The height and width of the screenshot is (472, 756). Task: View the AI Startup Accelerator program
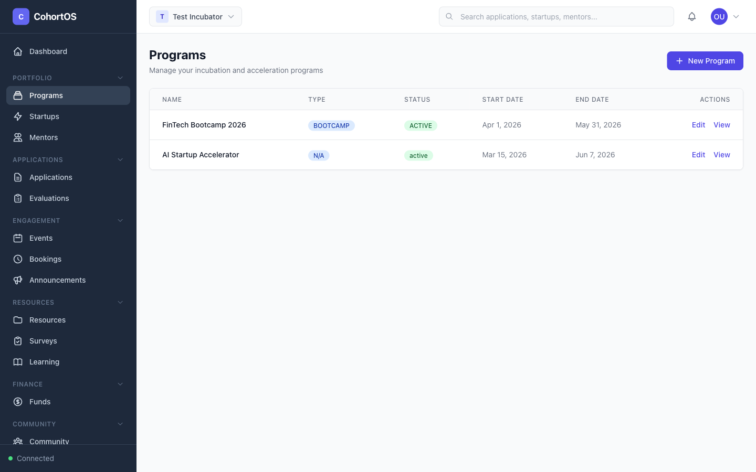pos(722,155)
